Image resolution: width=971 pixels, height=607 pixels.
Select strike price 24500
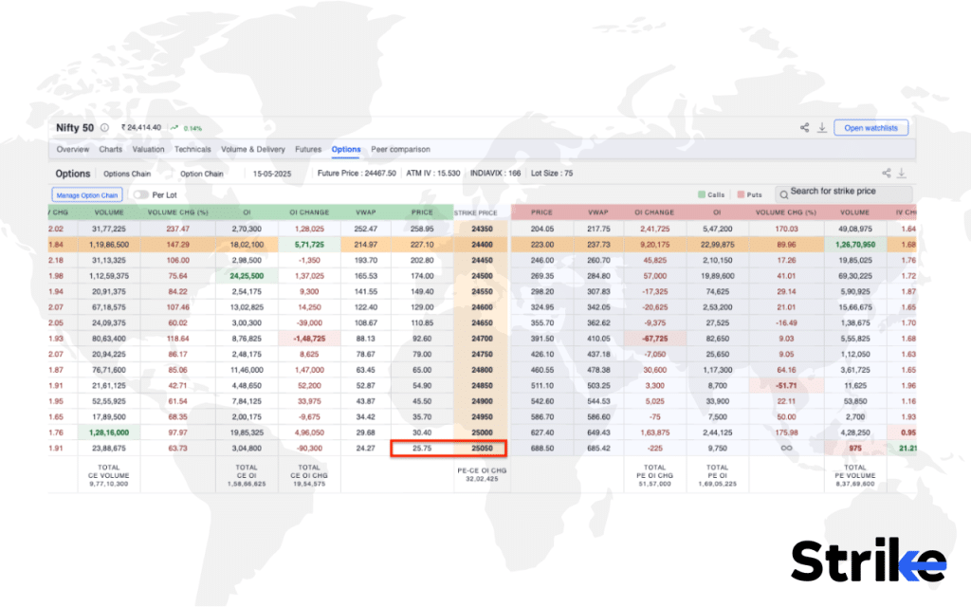[x=482, y=276]
